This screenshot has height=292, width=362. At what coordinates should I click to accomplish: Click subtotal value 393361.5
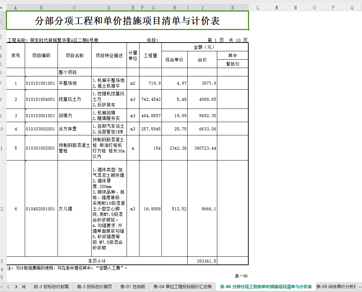pyautogui.click(x=202, y=261)
